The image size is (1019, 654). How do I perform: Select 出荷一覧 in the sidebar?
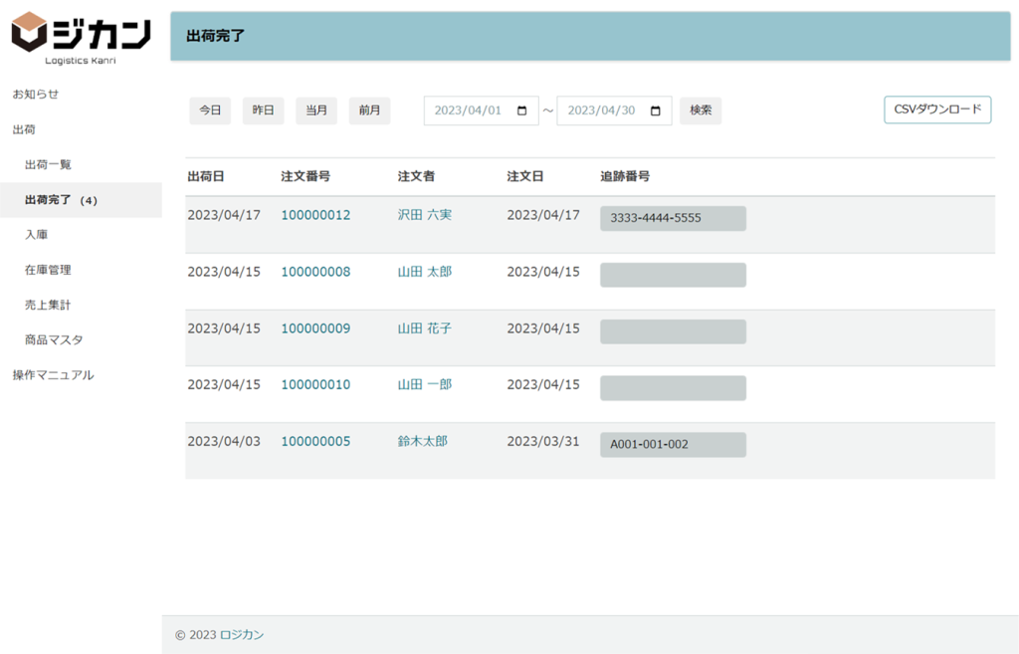coord(48,164)
